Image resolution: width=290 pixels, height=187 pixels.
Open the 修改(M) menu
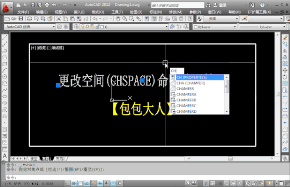click(x=176, y=12)
